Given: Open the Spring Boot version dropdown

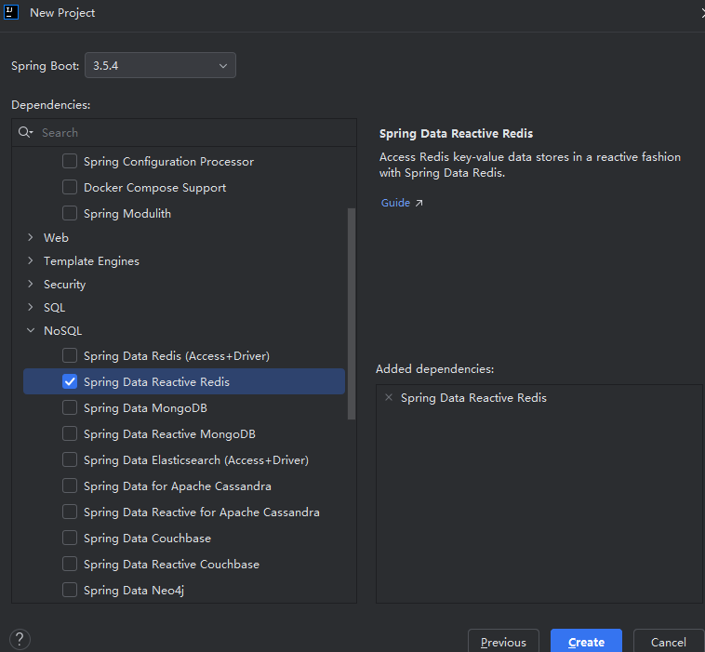Looking at the screenshot, I should (160, 65).
